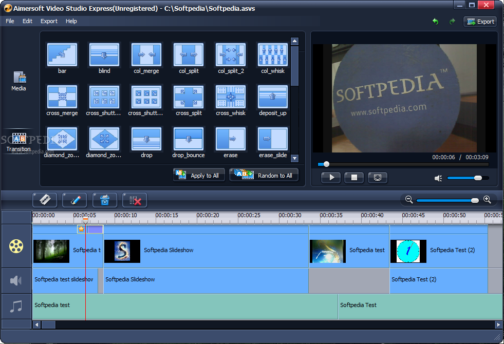
Task: Open the pencil edit tool
Action: [74, 200]
